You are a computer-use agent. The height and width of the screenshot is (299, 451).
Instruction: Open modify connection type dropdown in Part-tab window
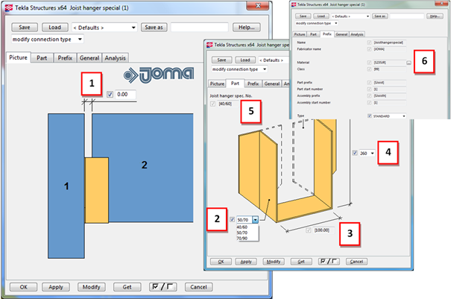[x=239, y=69]
